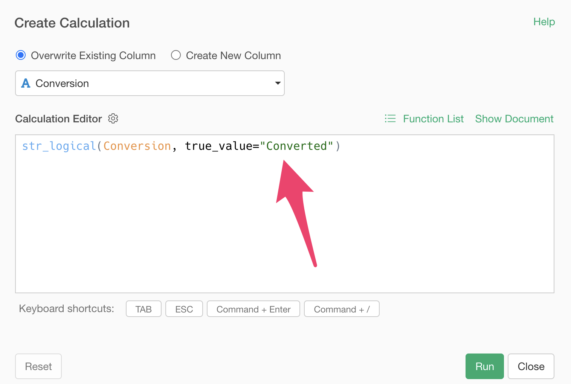This screenshot has height=384, width=571.
Task: Click inside the calculation editor text area
Action: 285,214
